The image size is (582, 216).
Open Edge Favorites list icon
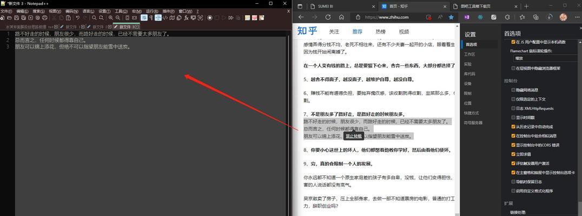523,17
